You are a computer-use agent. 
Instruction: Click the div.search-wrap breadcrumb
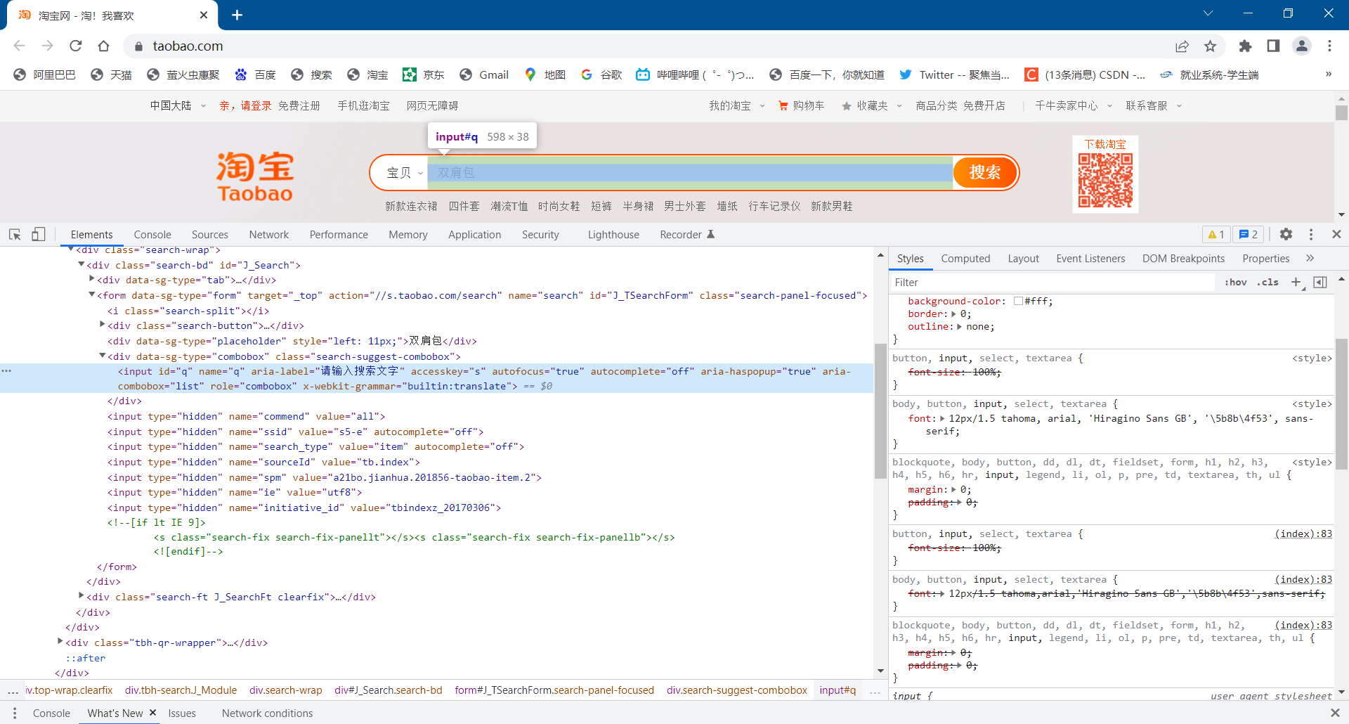click(x=285, y=690)
